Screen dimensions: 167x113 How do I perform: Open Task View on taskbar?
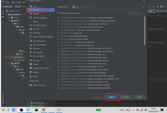(x=3, y=110)
